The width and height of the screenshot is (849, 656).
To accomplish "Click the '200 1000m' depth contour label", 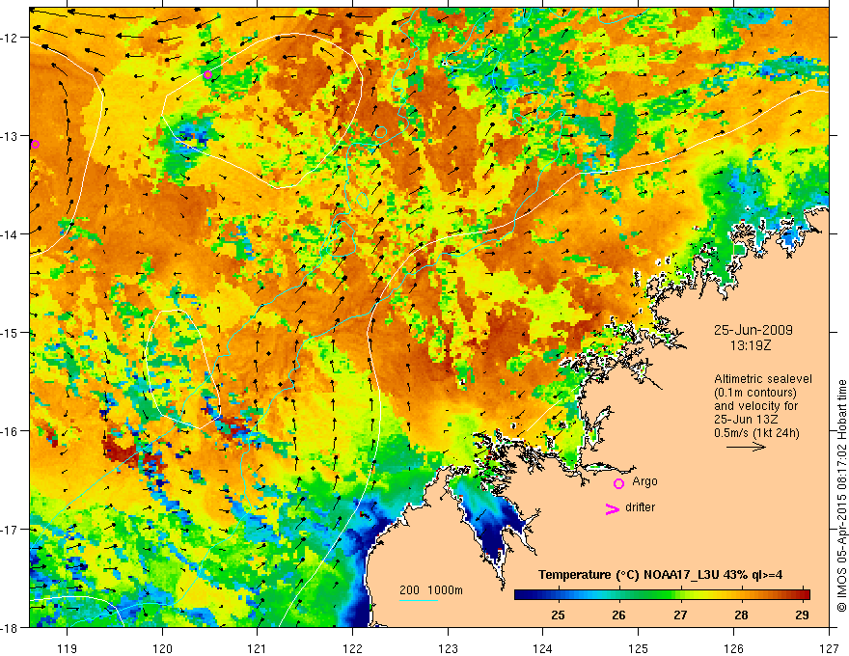I will [431, 590].
